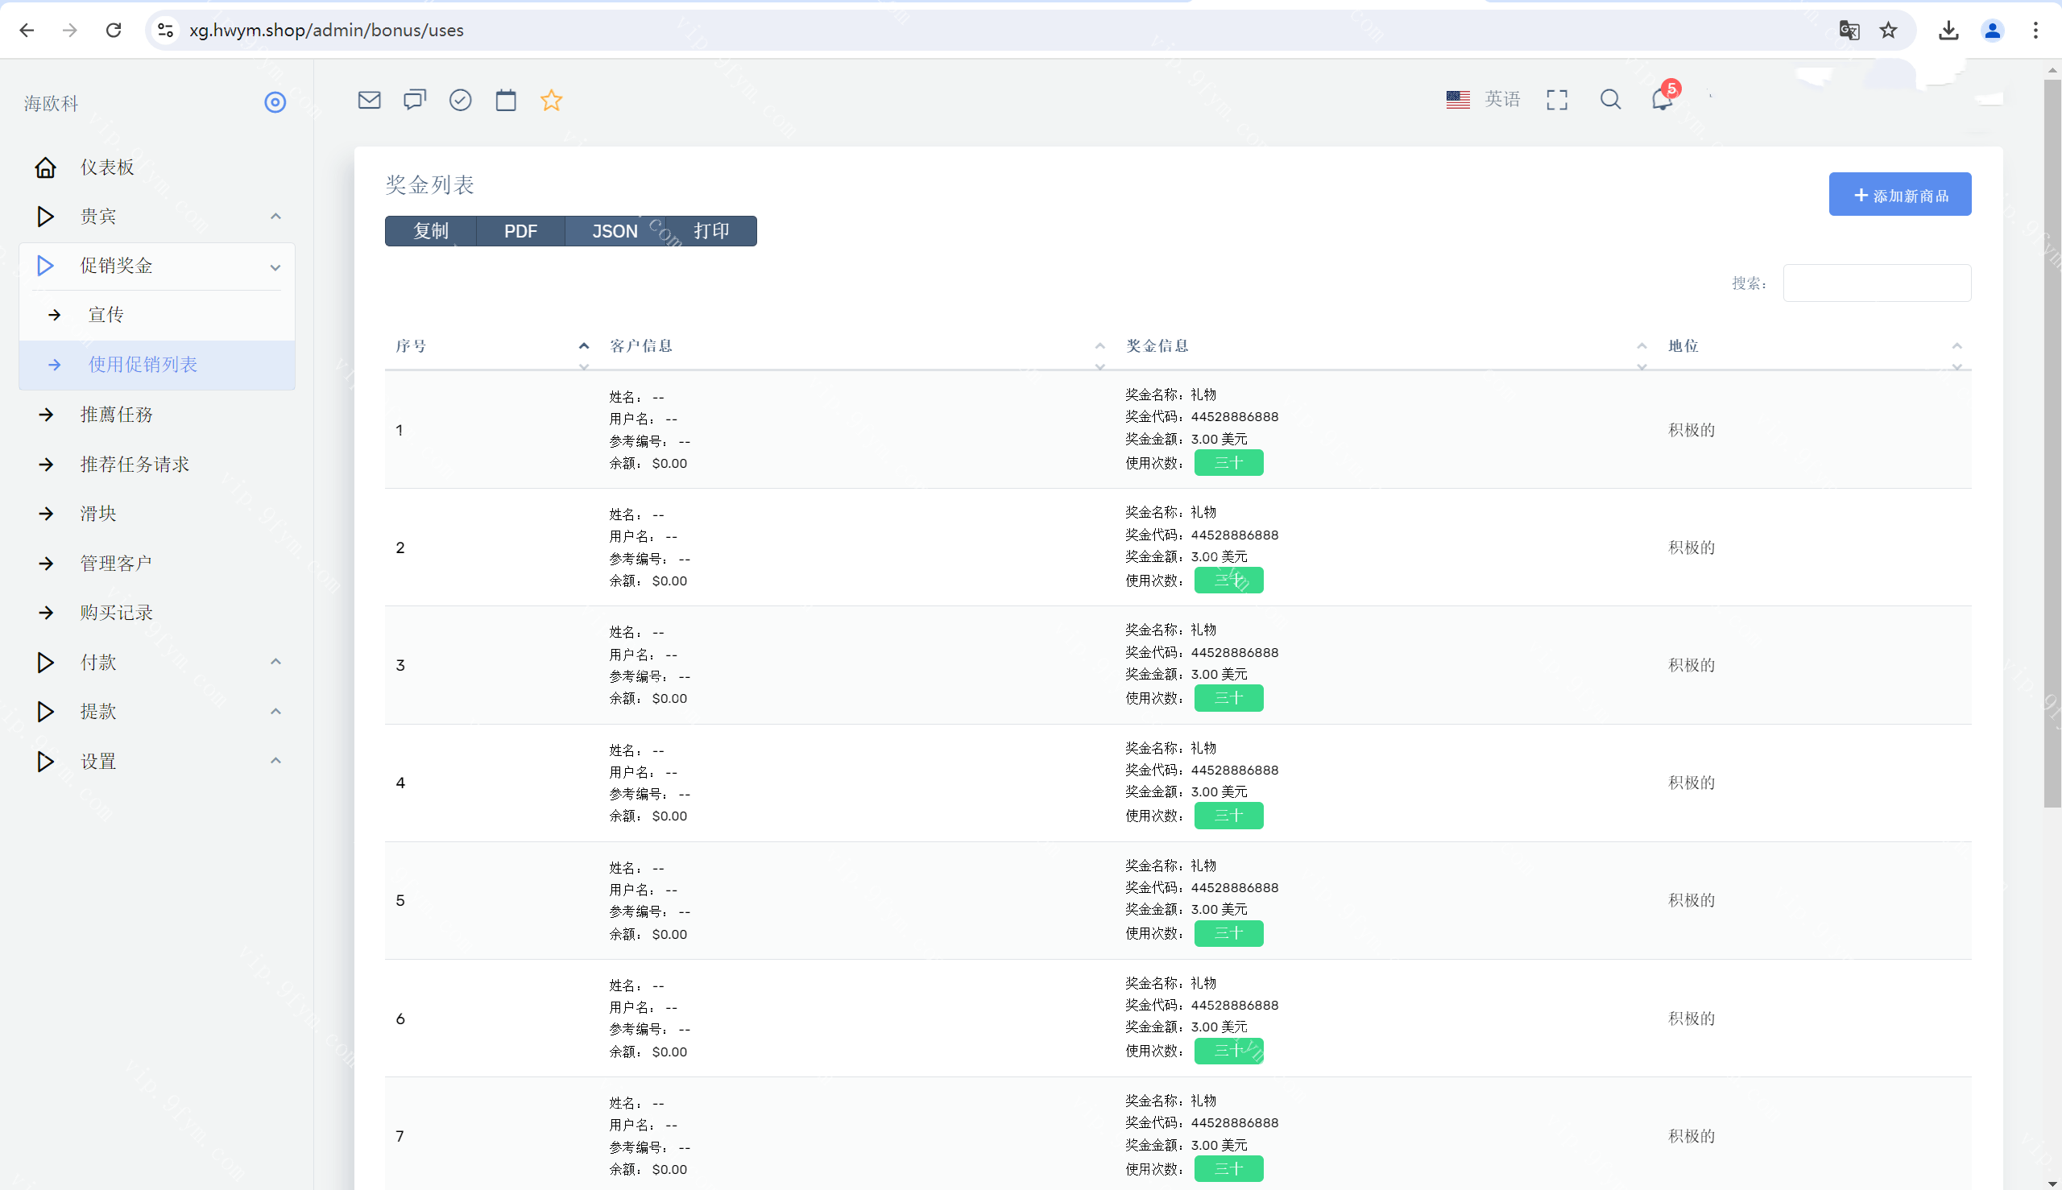Open the chat messages icon
The width and height of the screenshot is (2062, 1190).
click(x=415, y=100)
